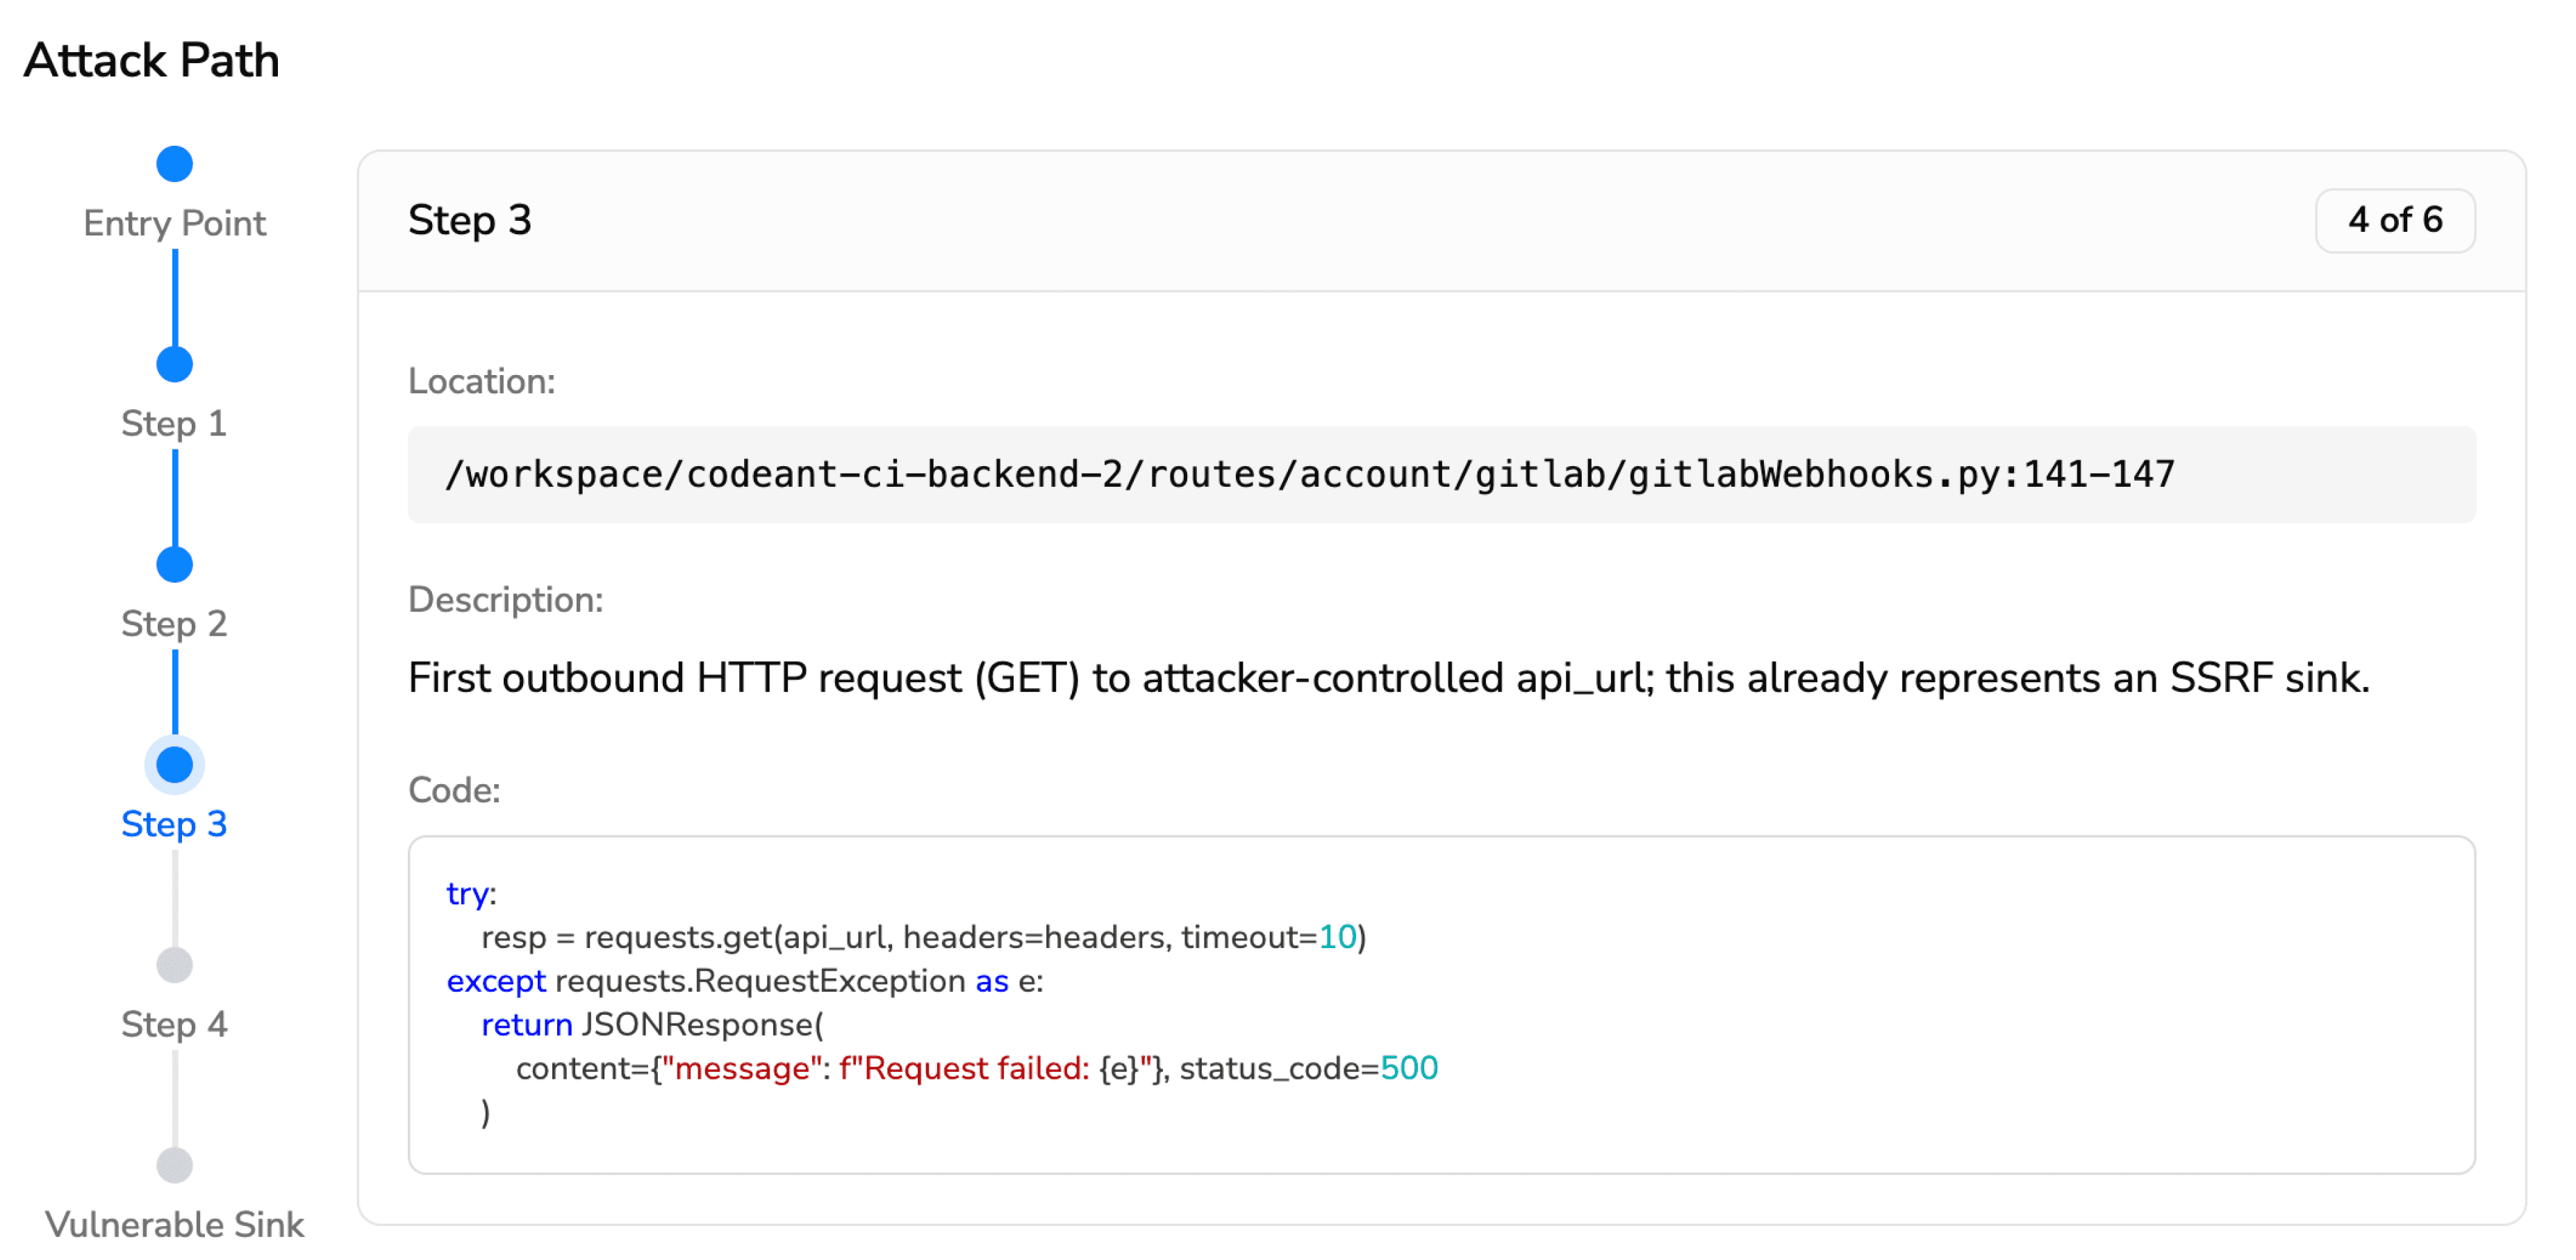Open the Vulnerable Sink label
2576x1260 pixels.
[x=174, y=1224]
